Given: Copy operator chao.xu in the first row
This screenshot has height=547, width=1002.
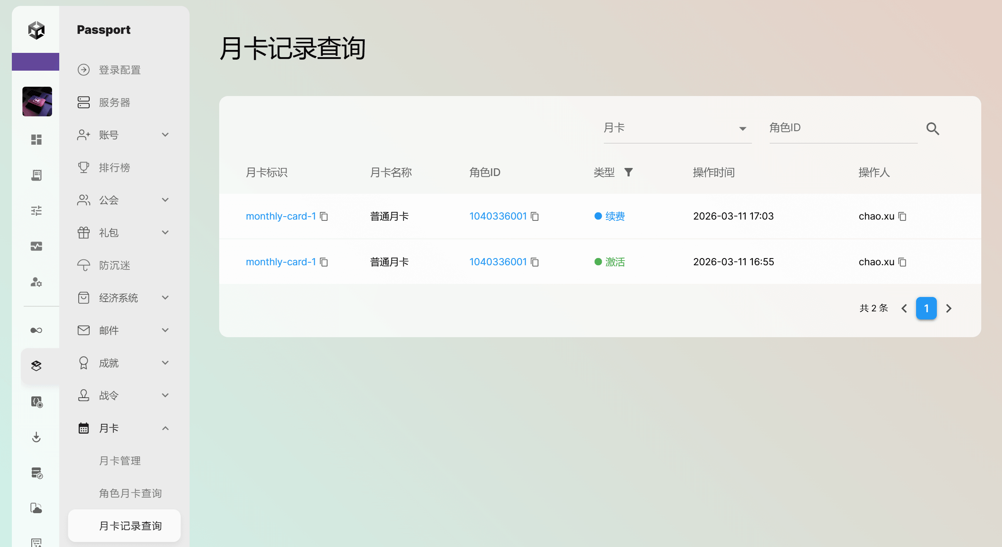Looking at the screenshot, I should click(902, 217).
